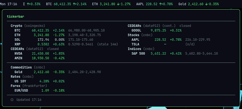
Task: Click the AMZN price 18,930.50
Action: click(41, 58)
